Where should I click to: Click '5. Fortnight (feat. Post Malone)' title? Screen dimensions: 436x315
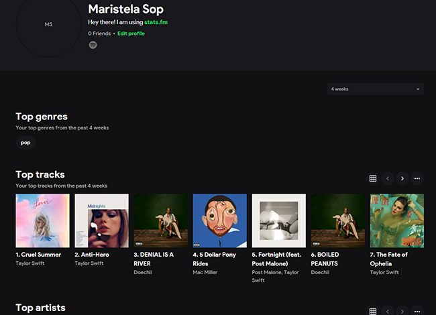pos(276,259)
